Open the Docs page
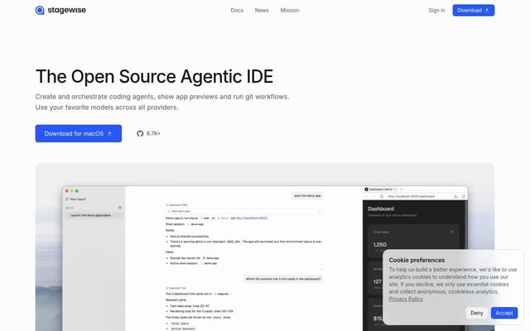Viewport: 530px width, 331px height. [237, 11]
